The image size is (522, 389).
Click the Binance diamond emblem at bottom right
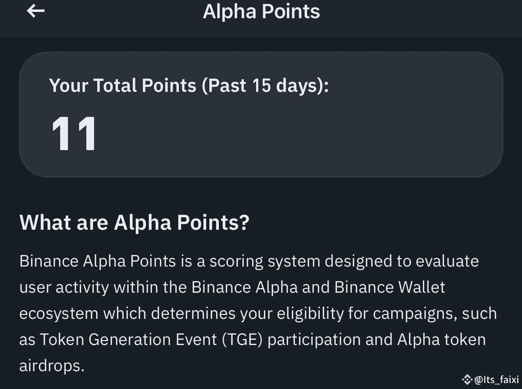[x=467, y=379]
